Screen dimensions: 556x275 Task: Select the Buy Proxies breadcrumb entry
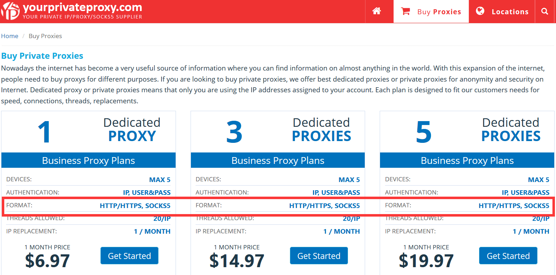45,36
